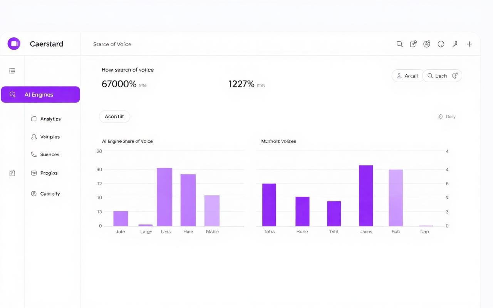This screenshot has width=493, height=308.
Task: Go to Voinples in the sidebar
Action: point(45,137)
